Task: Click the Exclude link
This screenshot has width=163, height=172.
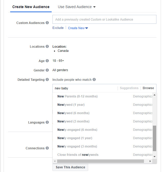Action: 58,28
